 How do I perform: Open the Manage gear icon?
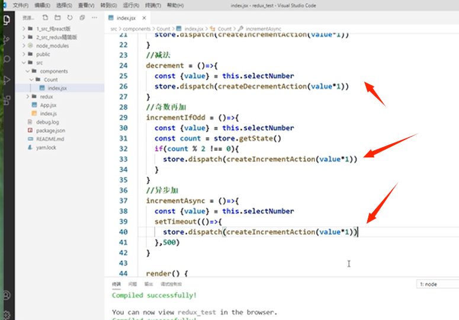click(7, 315)
